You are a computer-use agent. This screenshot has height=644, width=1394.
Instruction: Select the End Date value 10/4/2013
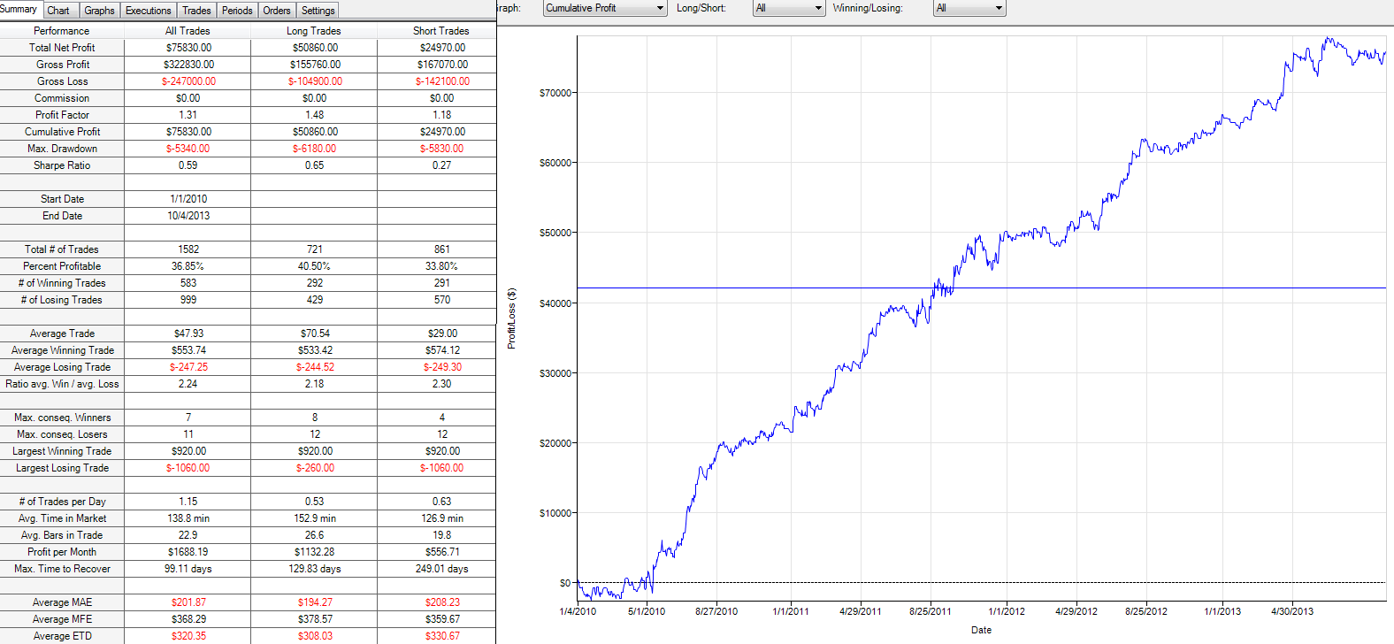[x=188, y=216]
